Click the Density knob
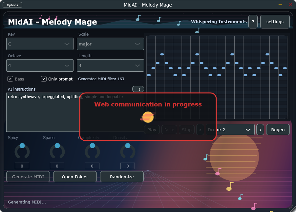This screenshot has width=296, height=212. 128,151
